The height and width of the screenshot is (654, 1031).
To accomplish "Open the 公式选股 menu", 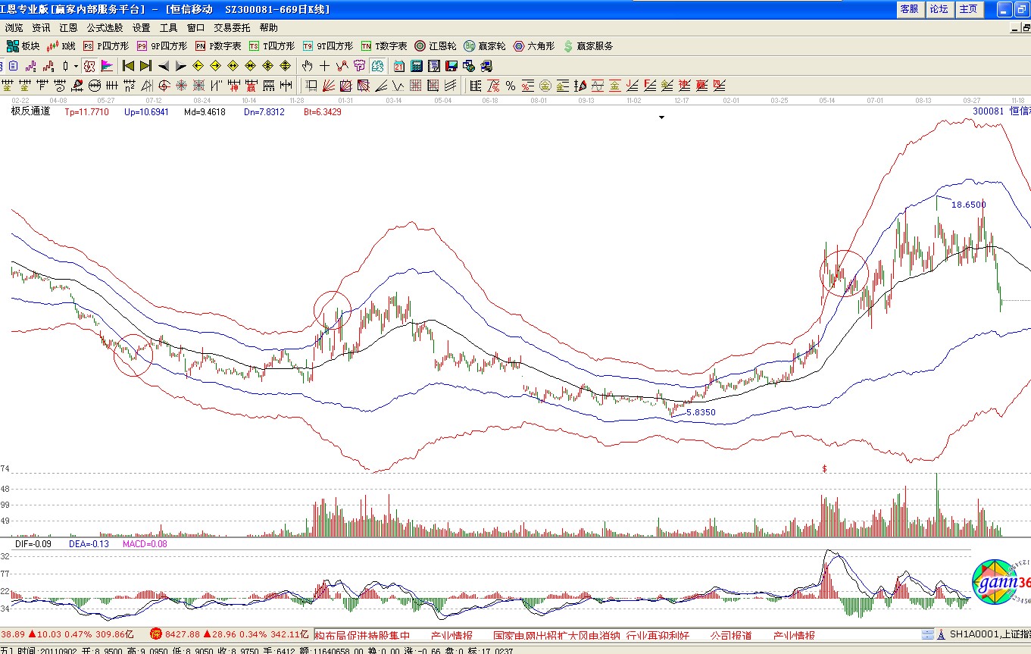I will [105, 28].
